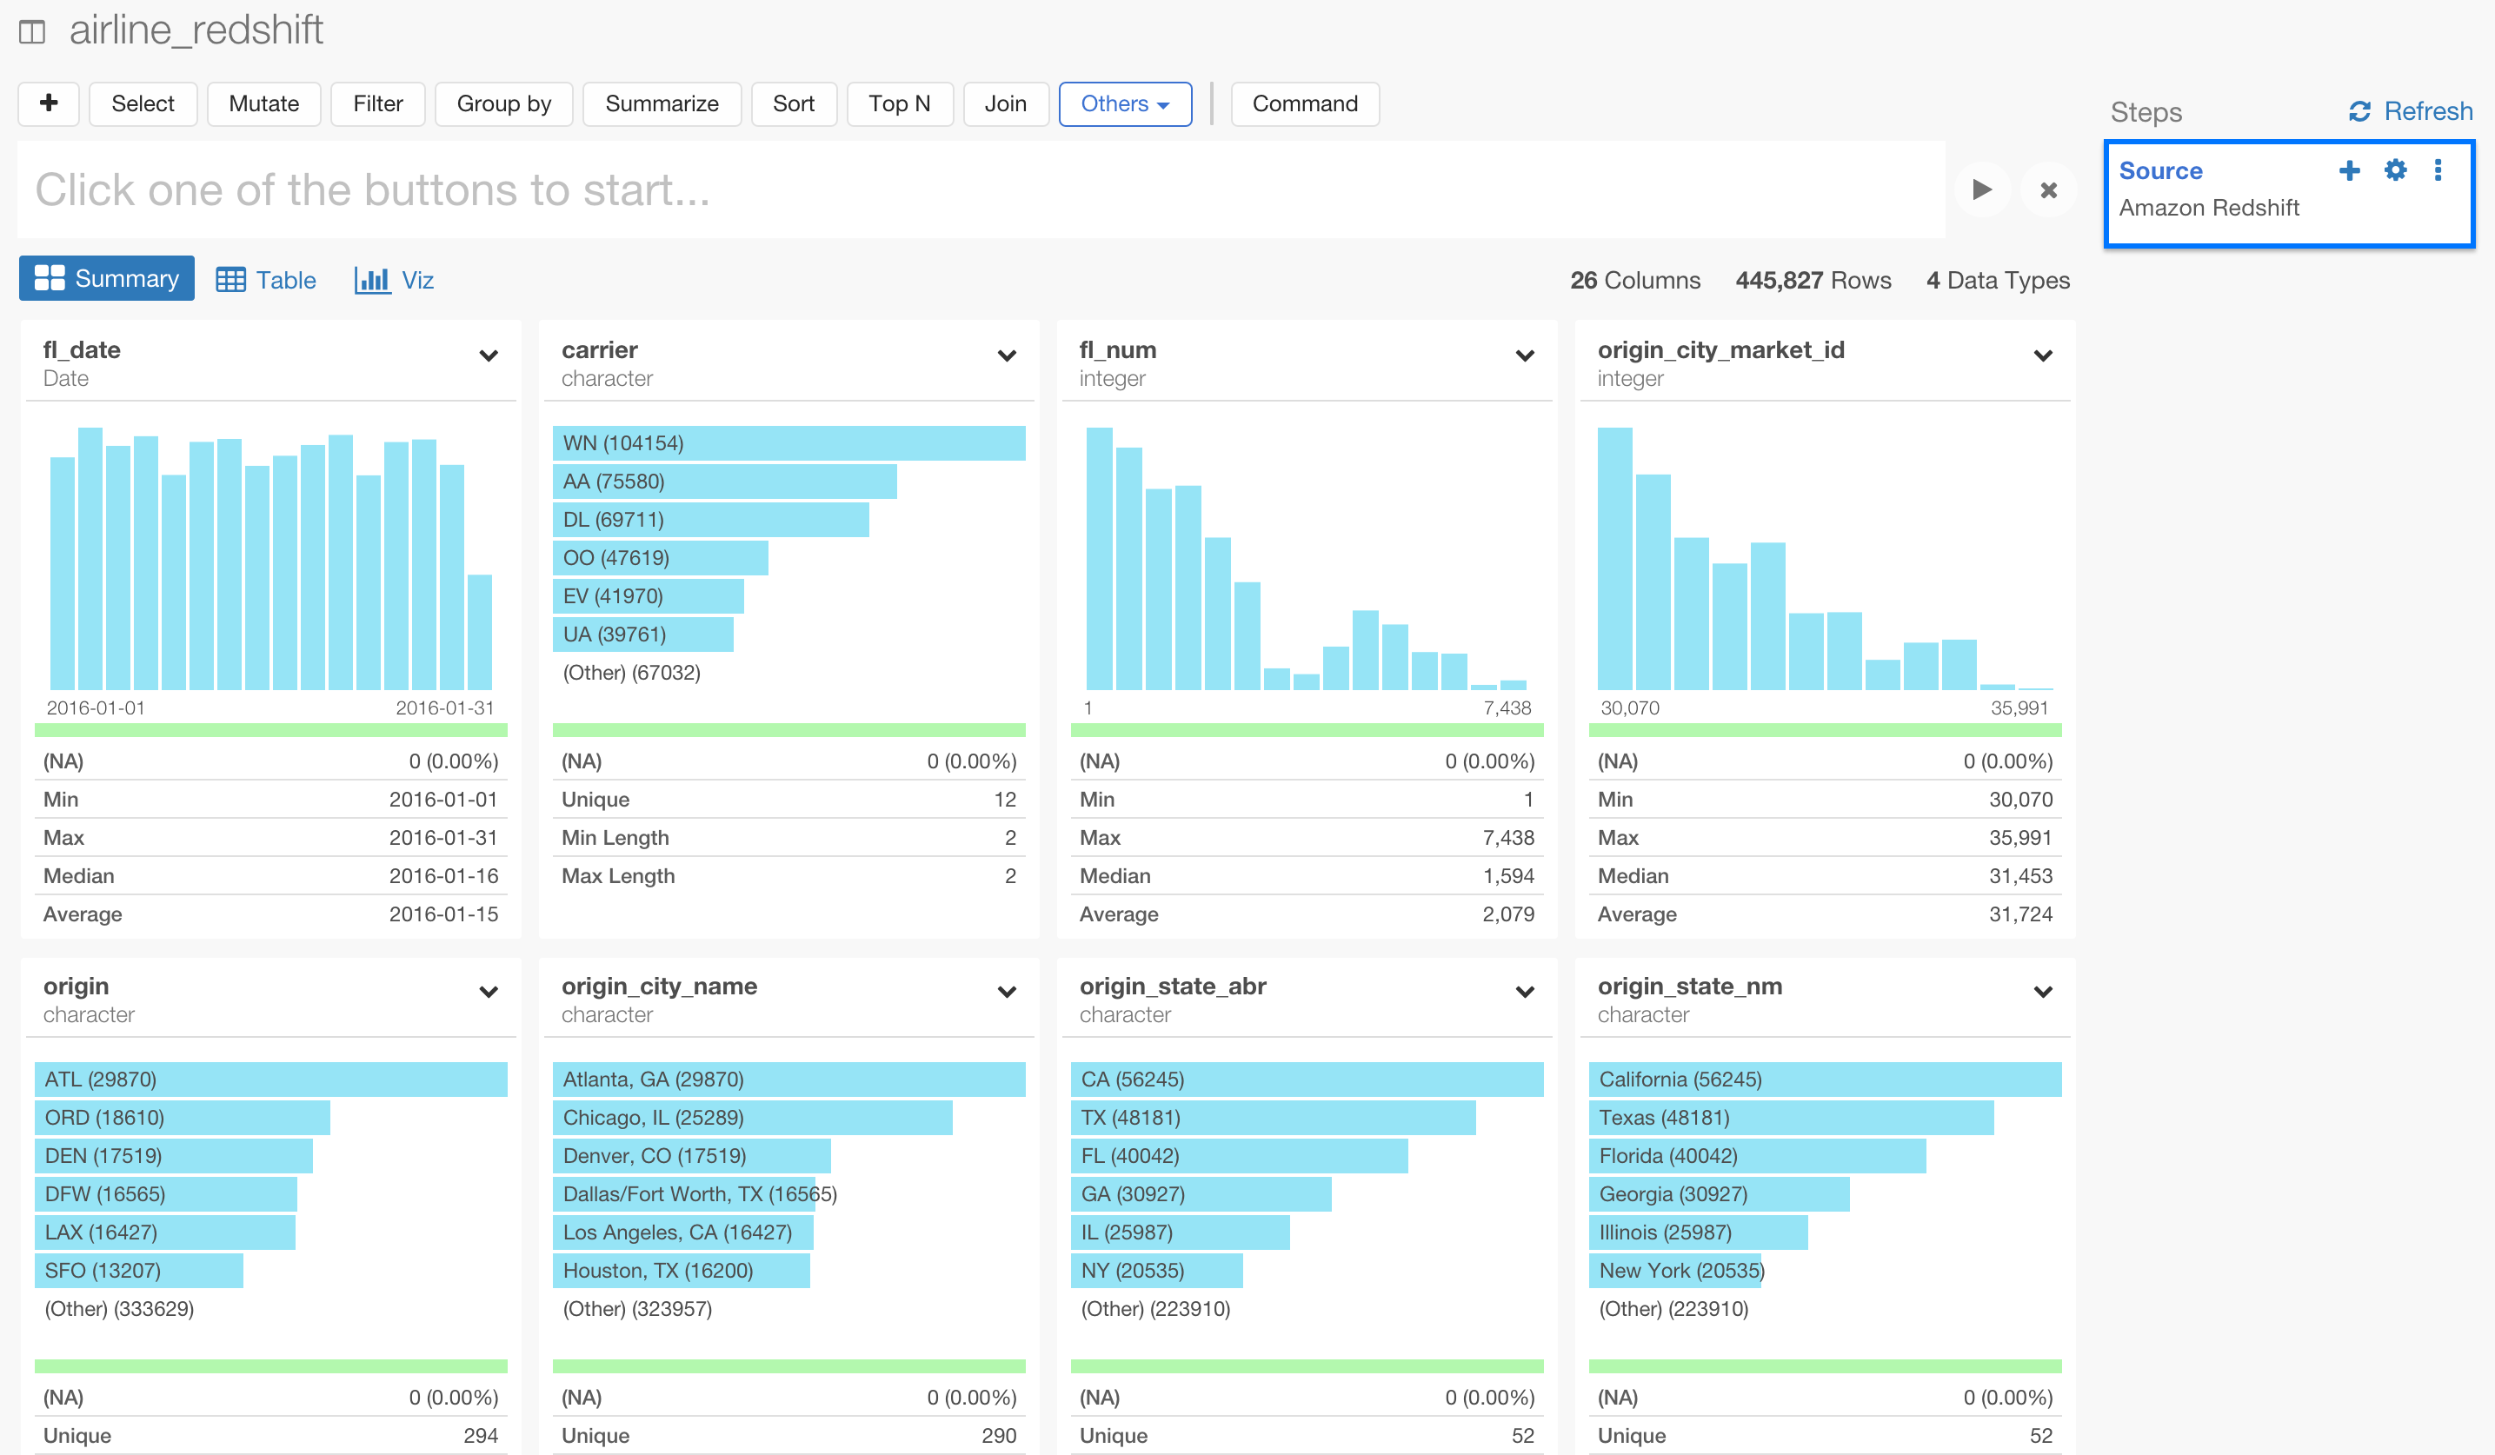
Task: Open the Others dropdown menu
Action: point(1125,103)
